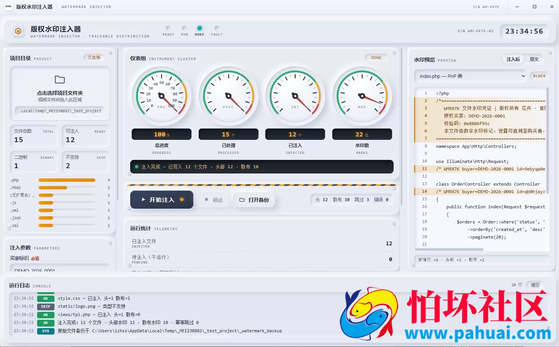Click the 不支持 SKIP 2 card

86,162
